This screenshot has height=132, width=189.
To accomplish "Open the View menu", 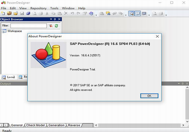I will [23, 8].
